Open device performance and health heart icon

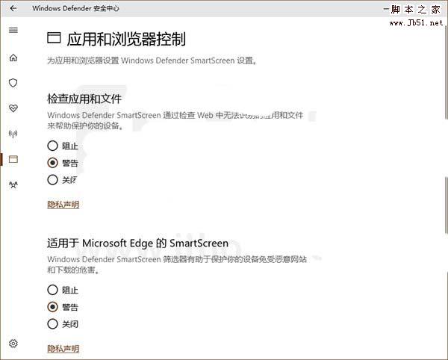13,108
